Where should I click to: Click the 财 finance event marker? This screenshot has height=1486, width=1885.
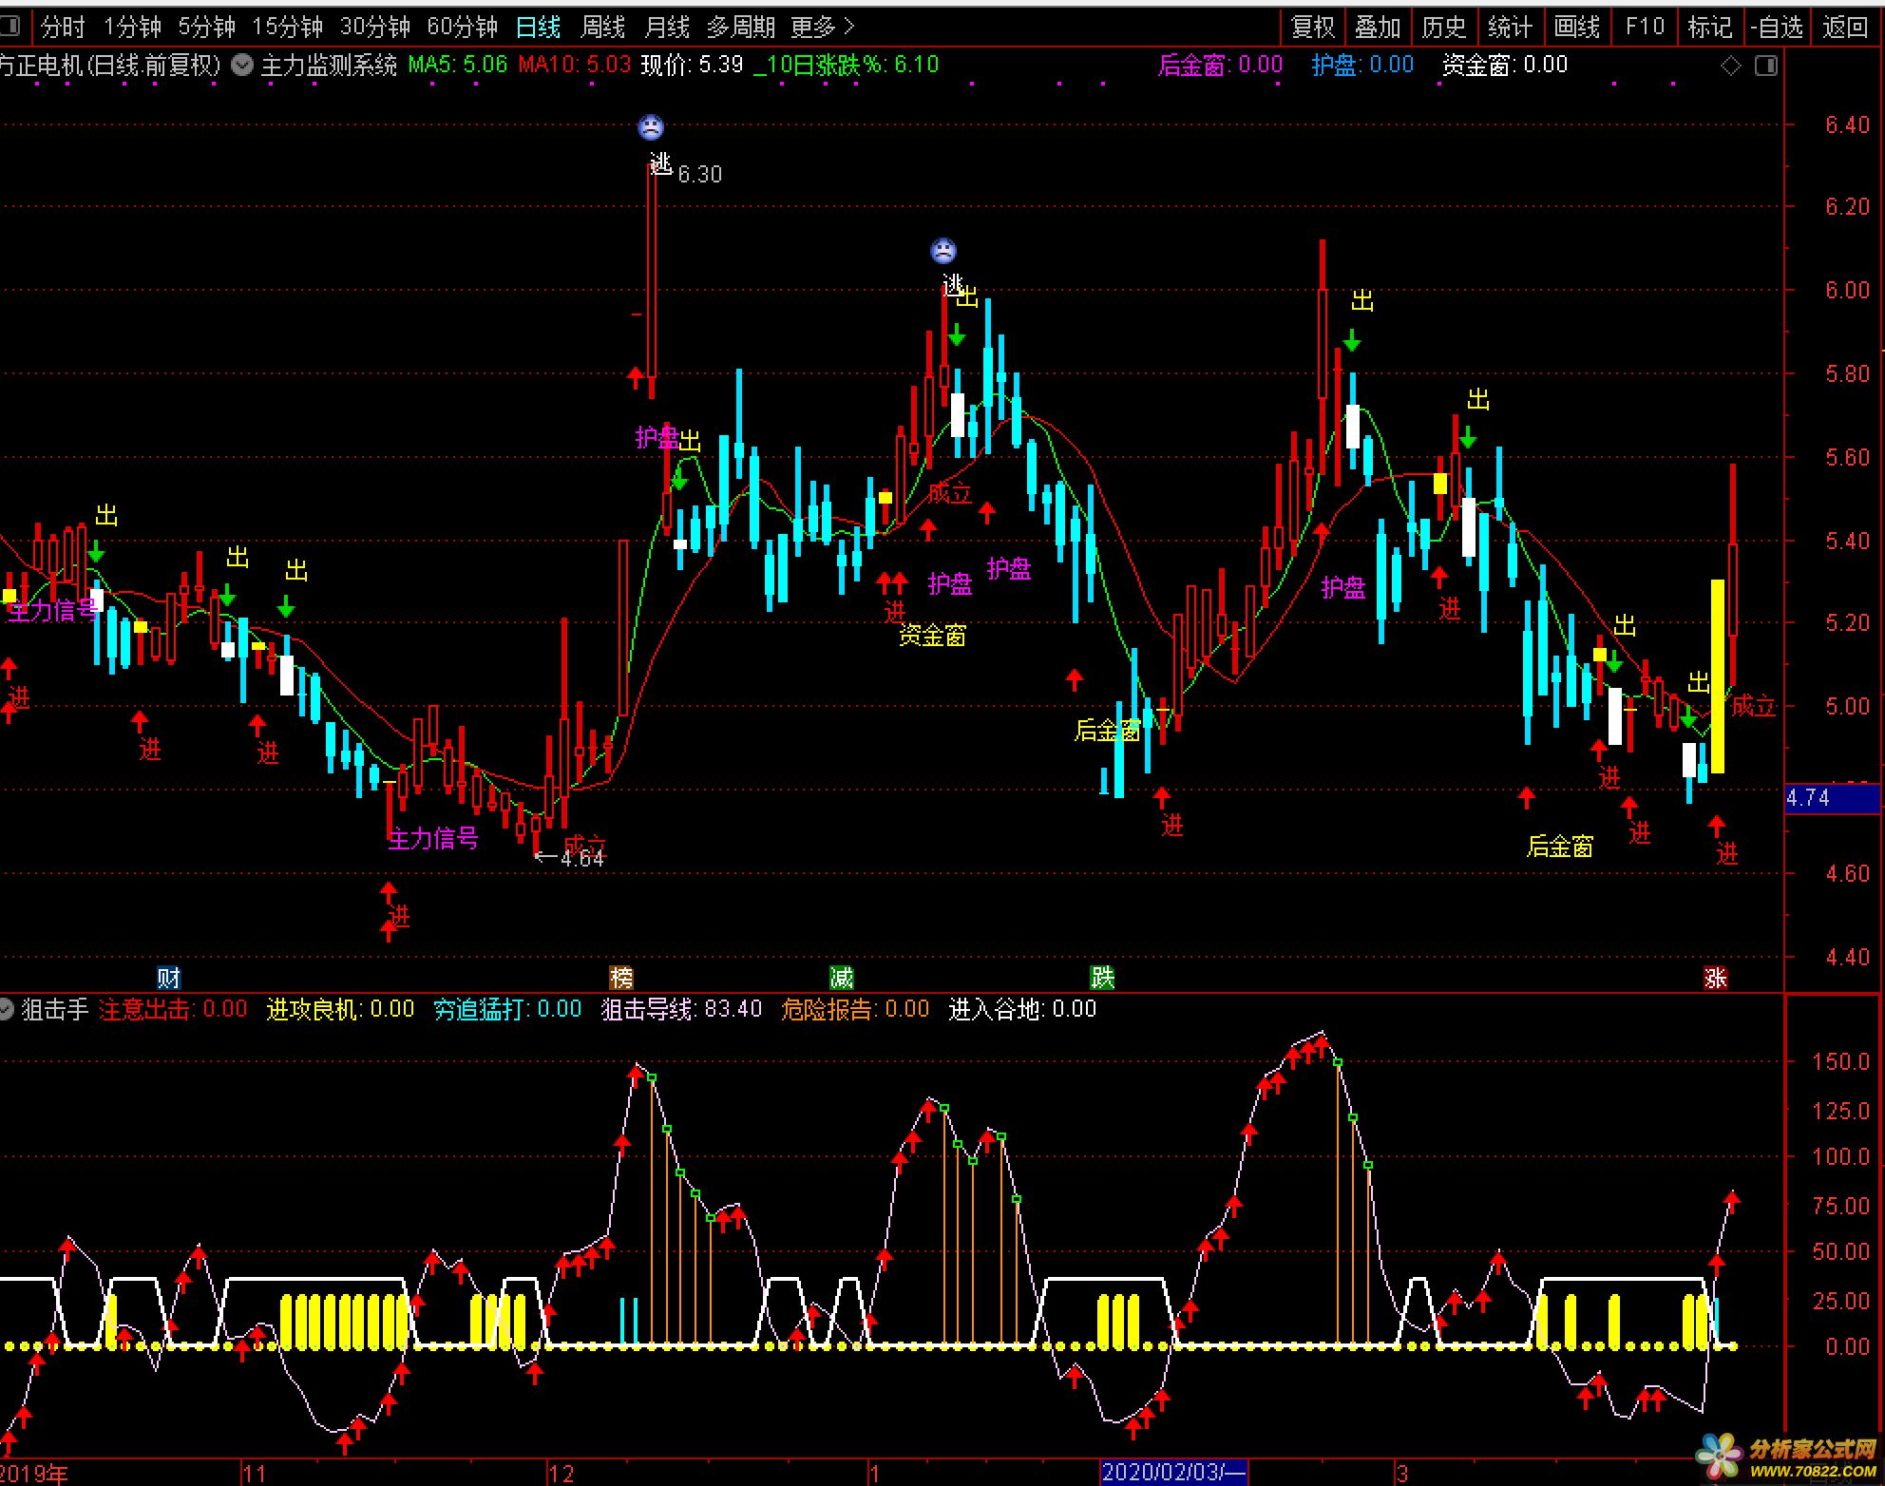(x=169, y=978)
